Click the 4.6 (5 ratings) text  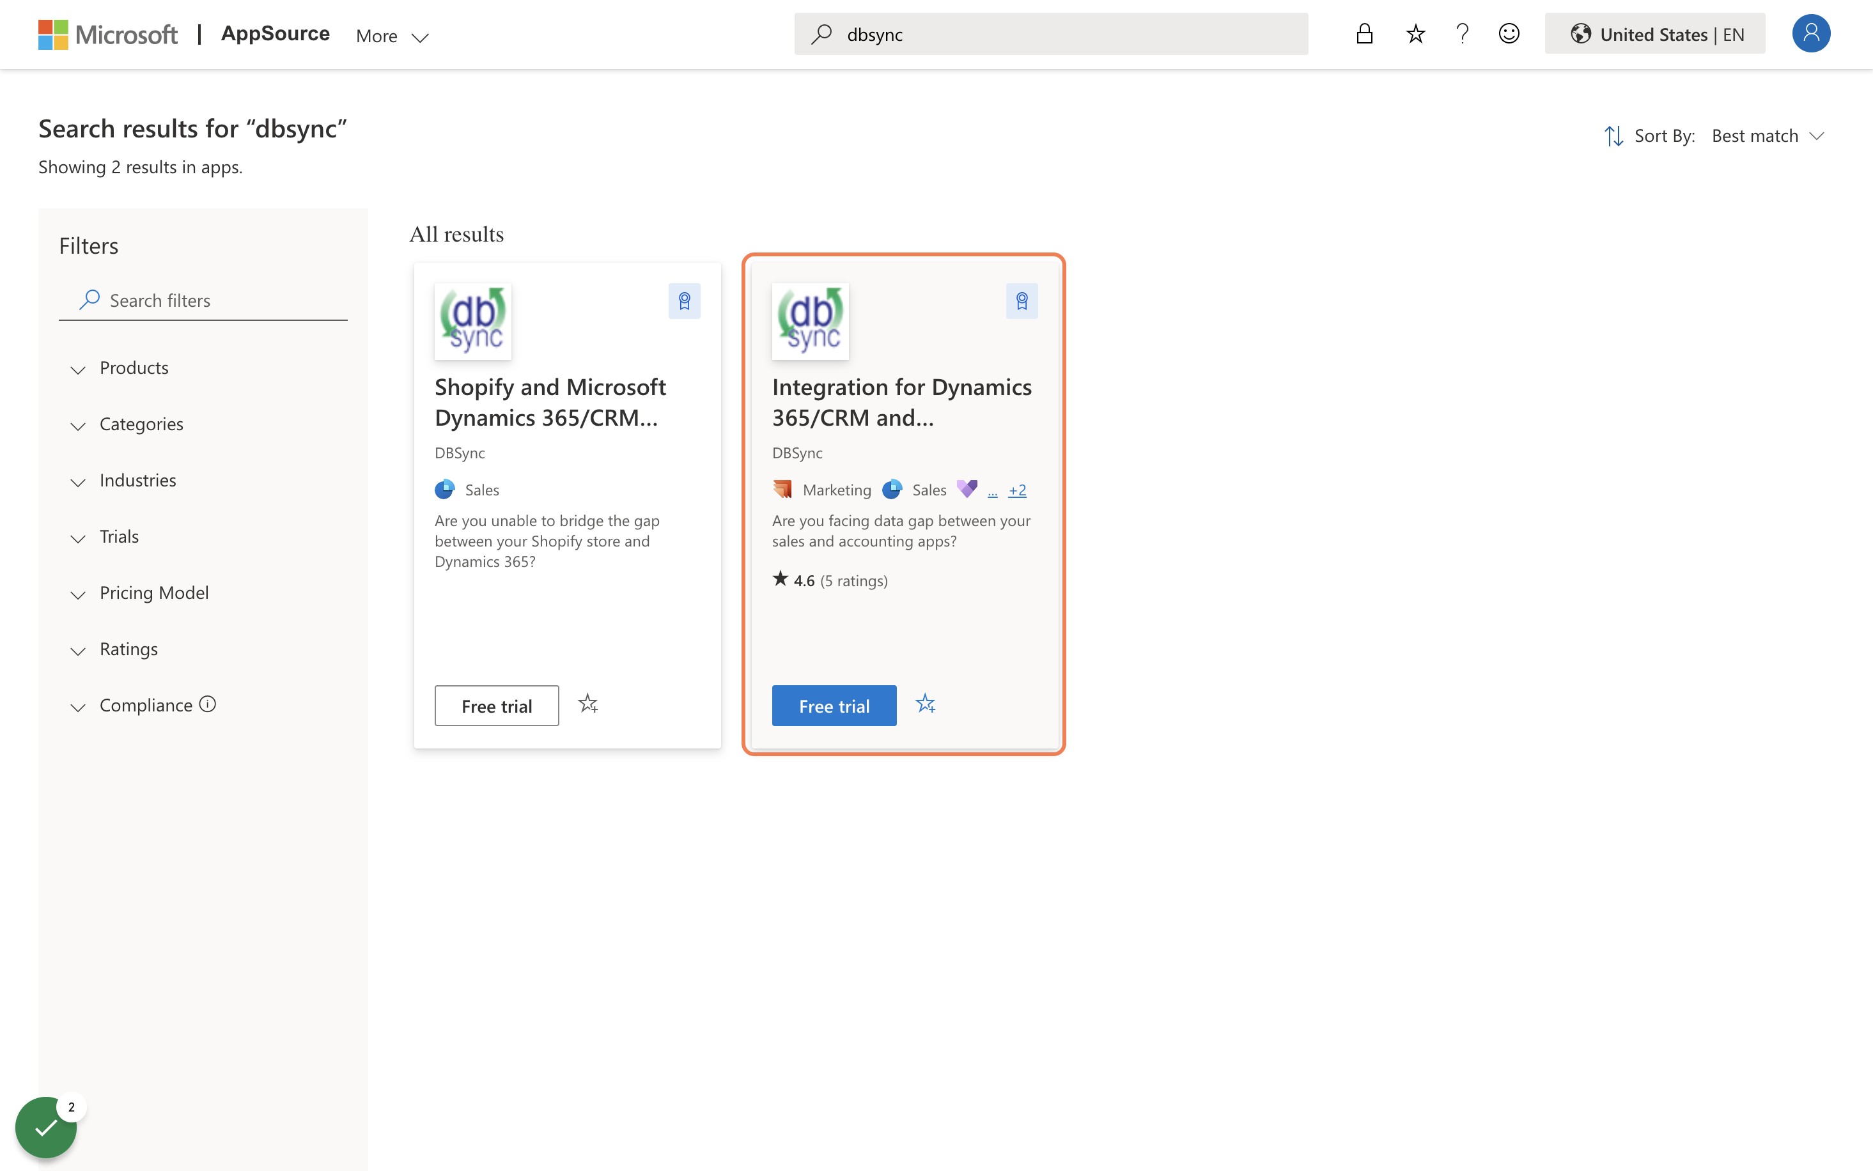tap(830, 580)
